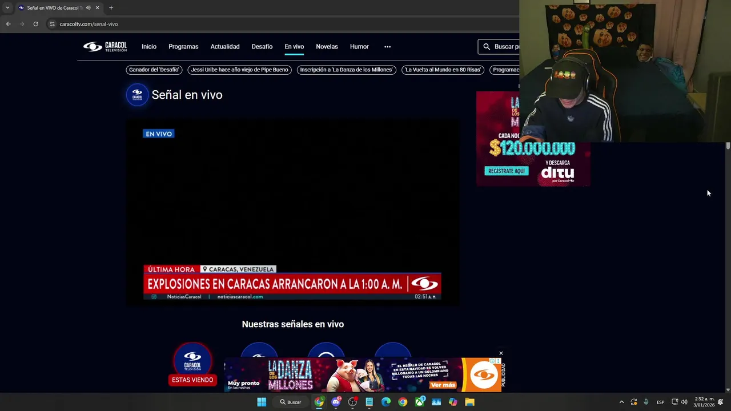Open network status tray icon
The image size is (731, 411).
[x=674, y=402]
